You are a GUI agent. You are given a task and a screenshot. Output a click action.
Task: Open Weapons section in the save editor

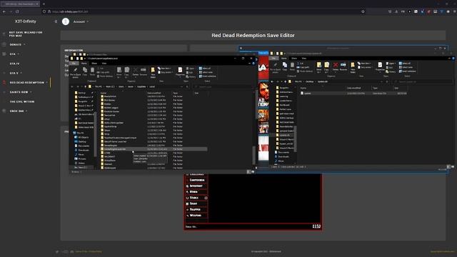(x=196, y=216)
